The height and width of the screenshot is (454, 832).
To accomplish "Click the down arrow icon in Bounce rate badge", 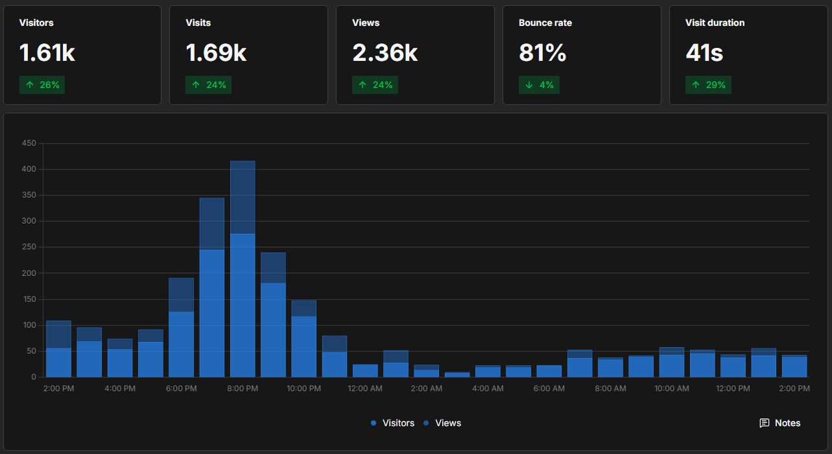I will pyautogui.click(x=529, y=85).
